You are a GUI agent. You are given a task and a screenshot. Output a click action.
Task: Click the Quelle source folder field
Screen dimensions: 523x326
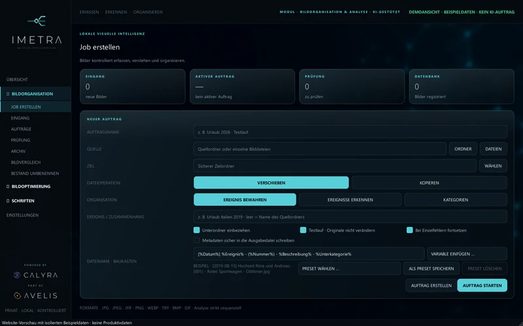[x=320, y=149]
